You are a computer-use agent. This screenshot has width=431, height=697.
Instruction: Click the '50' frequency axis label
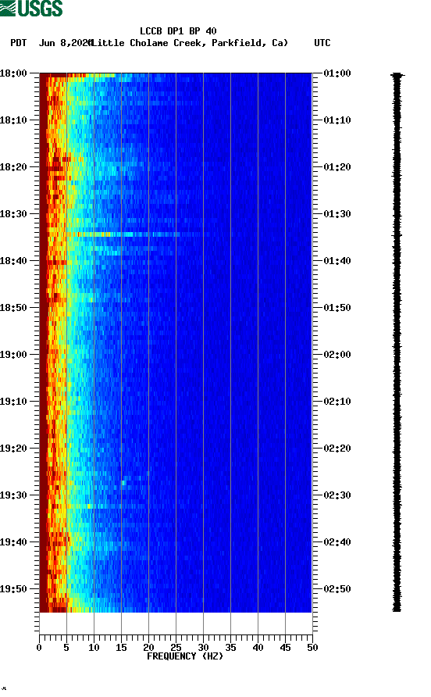point(312,648)
